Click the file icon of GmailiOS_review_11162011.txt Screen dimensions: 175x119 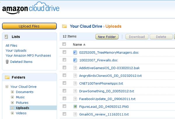pyautogui.click(x=75, y=114)
